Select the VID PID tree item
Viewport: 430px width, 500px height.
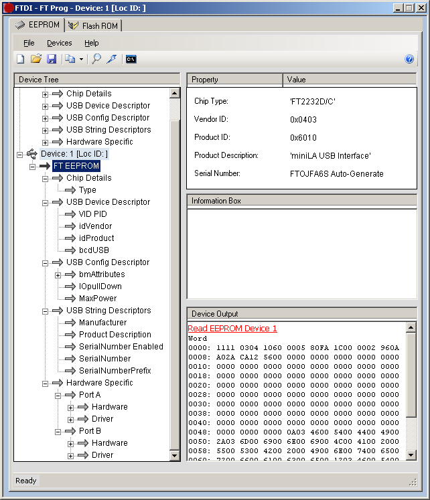coord(93,214)
